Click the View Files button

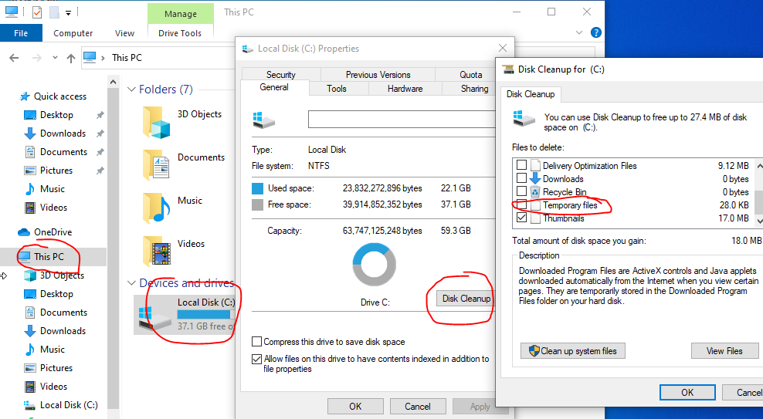click(724, 351)
